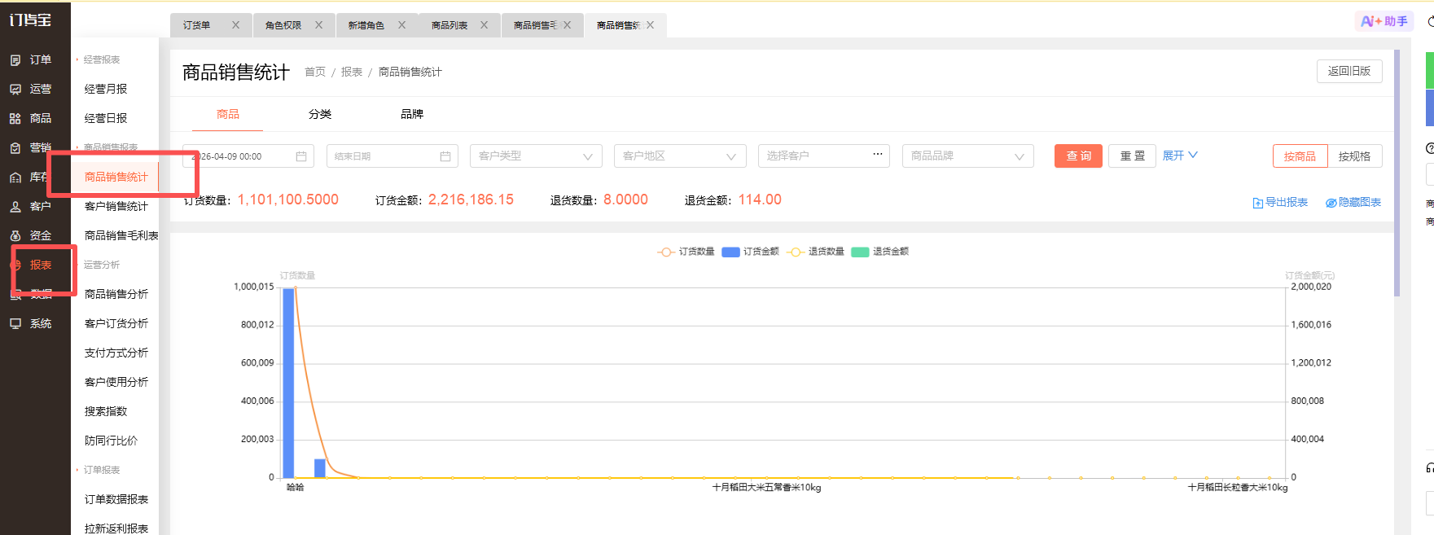Switch to the 订货单 tab

(x=197, y=25)
